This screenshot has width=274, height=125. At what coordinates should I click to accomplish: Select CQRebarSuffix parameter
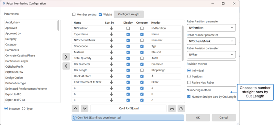(x=14, y=72)
